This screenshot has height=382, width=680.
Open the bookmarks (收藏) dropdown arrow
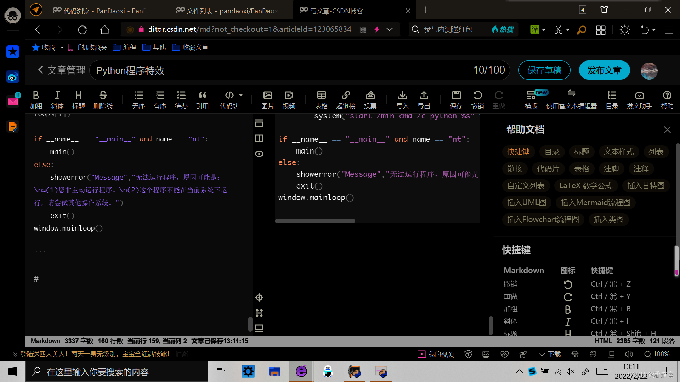tap(62, 47)
